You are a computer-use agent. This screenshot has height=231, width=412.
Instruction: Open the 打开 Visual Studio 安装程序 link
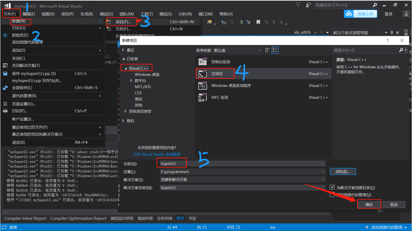click(157, 154)
